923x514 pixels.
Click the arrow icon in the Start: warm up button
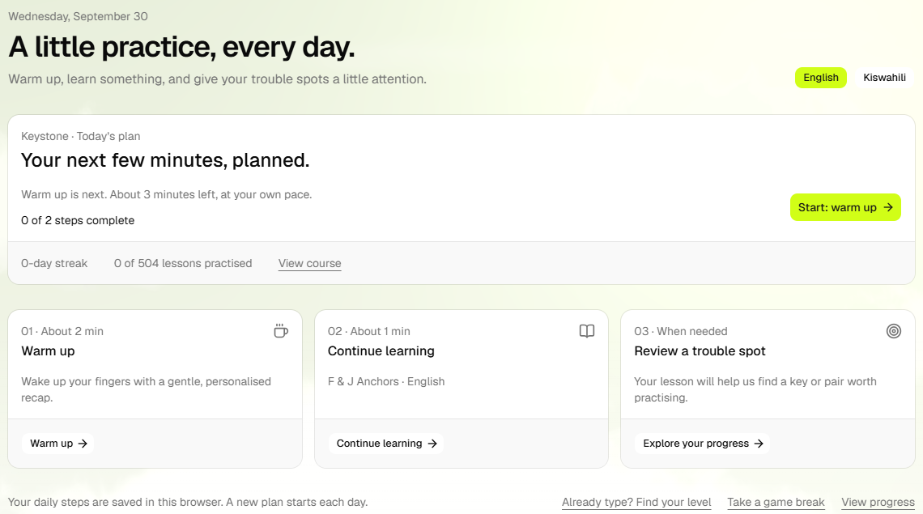click(x=888, y=207)
